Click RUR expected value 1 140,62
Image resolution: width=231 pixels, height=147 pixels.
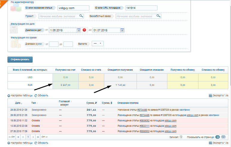point(120,85)
